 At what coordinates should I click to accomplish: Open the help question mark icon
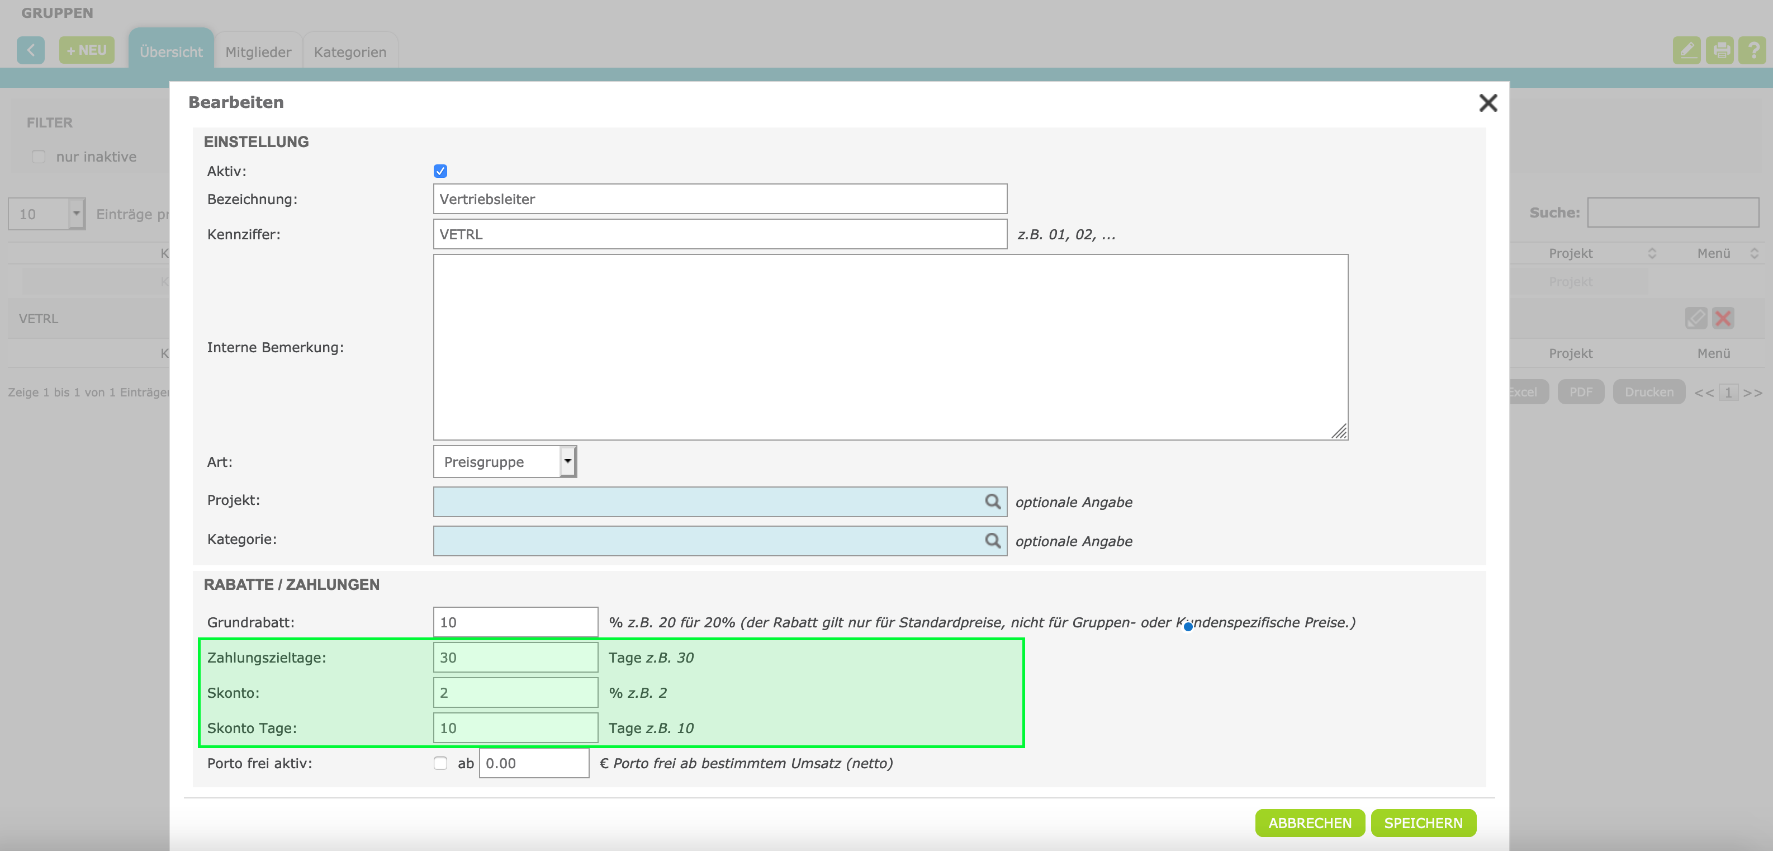point(1752,50)
